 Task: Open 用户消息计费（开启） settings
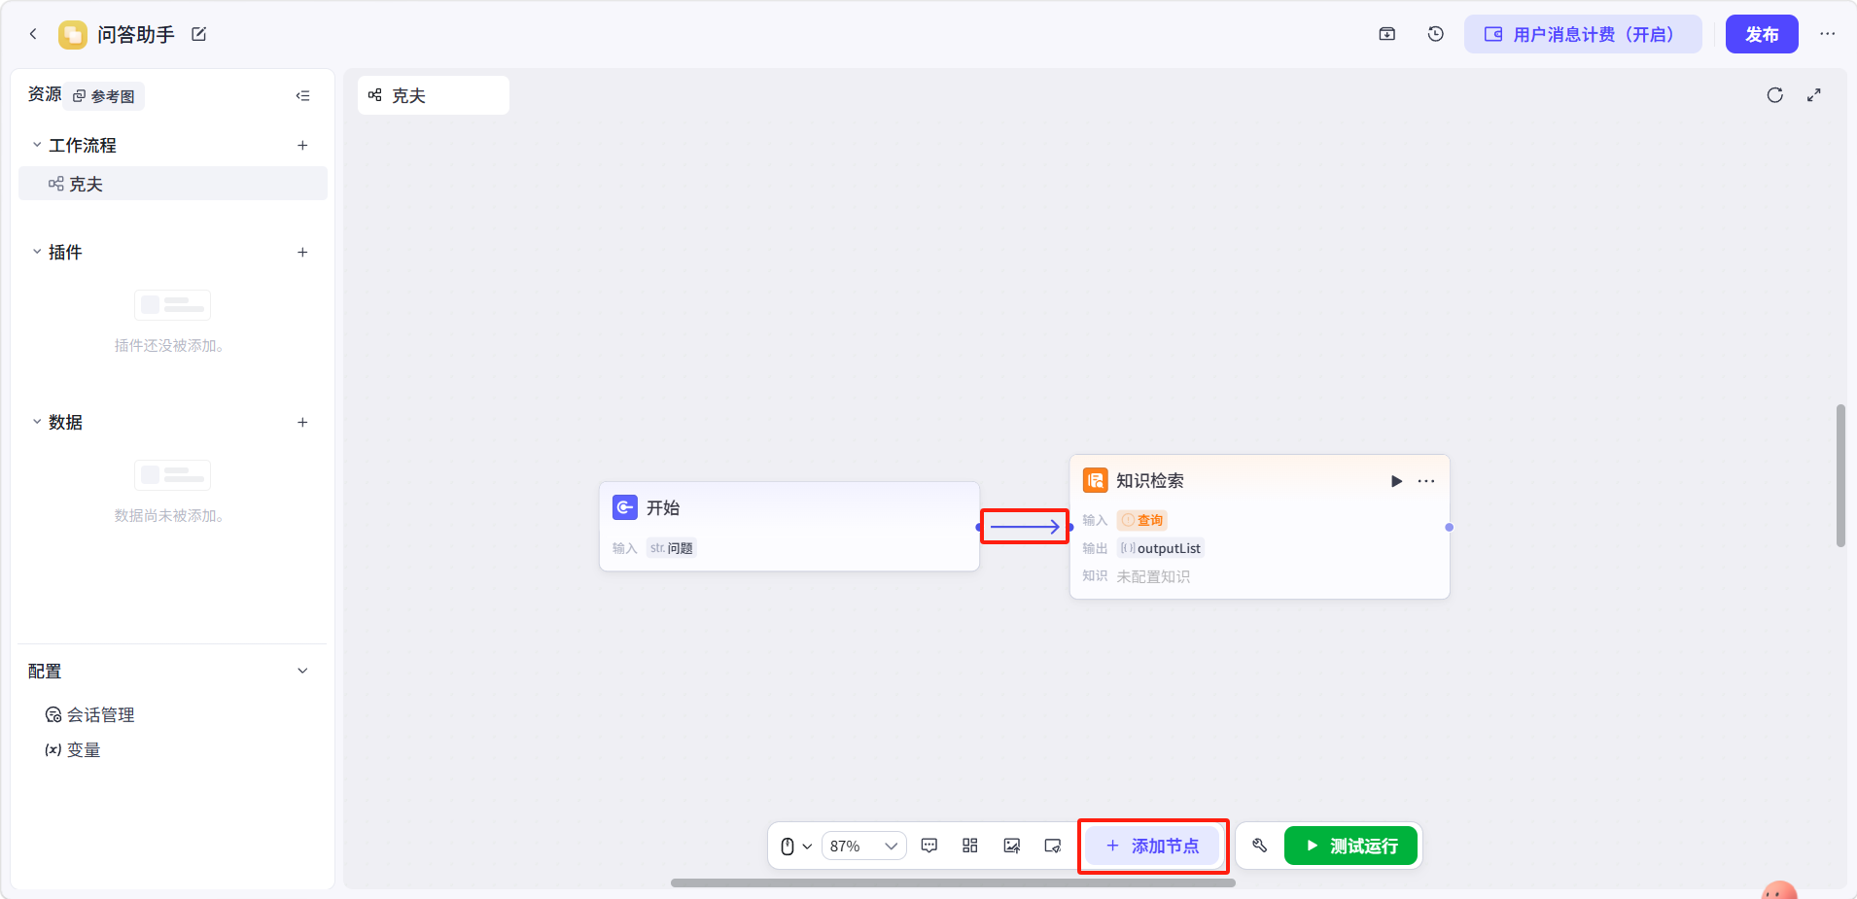(1583, 34)
